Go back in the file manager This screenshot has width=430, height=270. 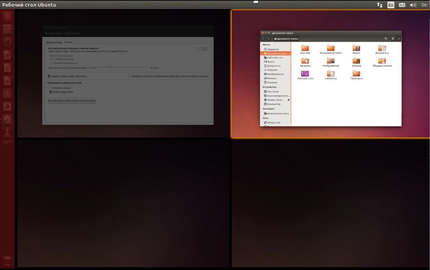click(x=264, y=39)
